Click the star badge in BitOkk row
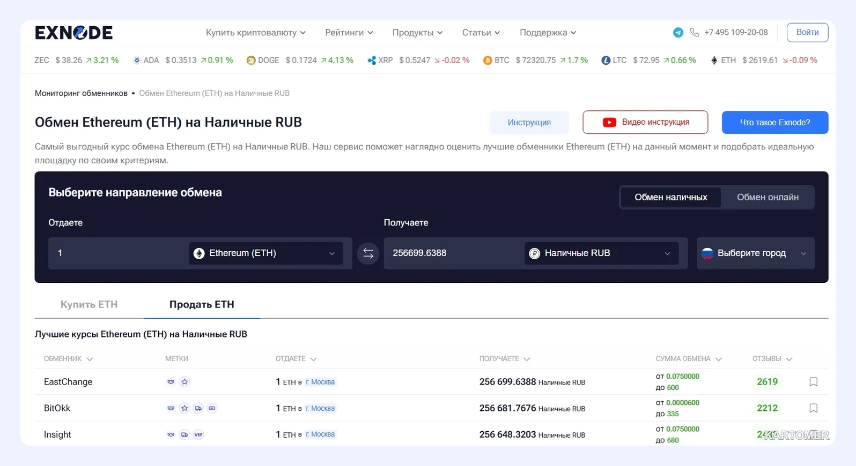 coord(185,408)
